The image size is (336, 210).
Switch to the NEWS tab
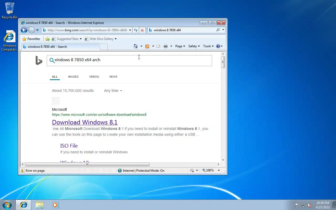pyautogui.click(x=113, y=77)
